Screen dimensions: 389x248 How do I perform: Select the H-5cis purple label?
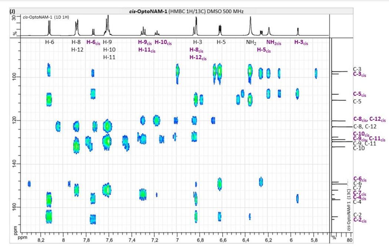264,50
